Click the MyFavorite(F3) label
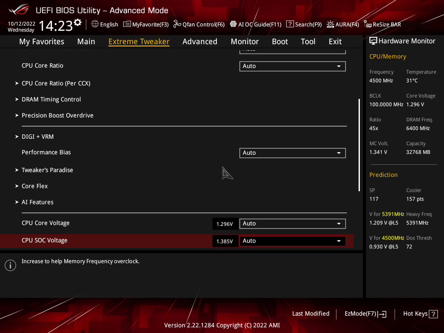This screenshot has width=444, height=333. pos(150,25)
